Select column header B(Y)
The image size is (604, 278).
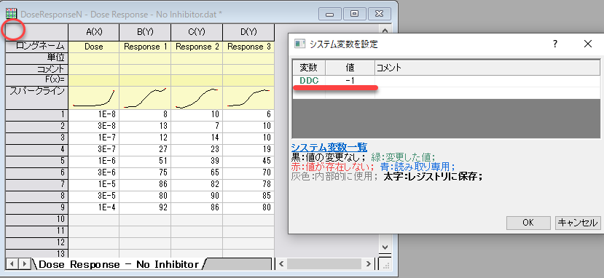click(145, 32)
